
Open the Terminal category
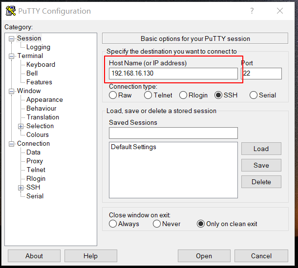(30, 56)
